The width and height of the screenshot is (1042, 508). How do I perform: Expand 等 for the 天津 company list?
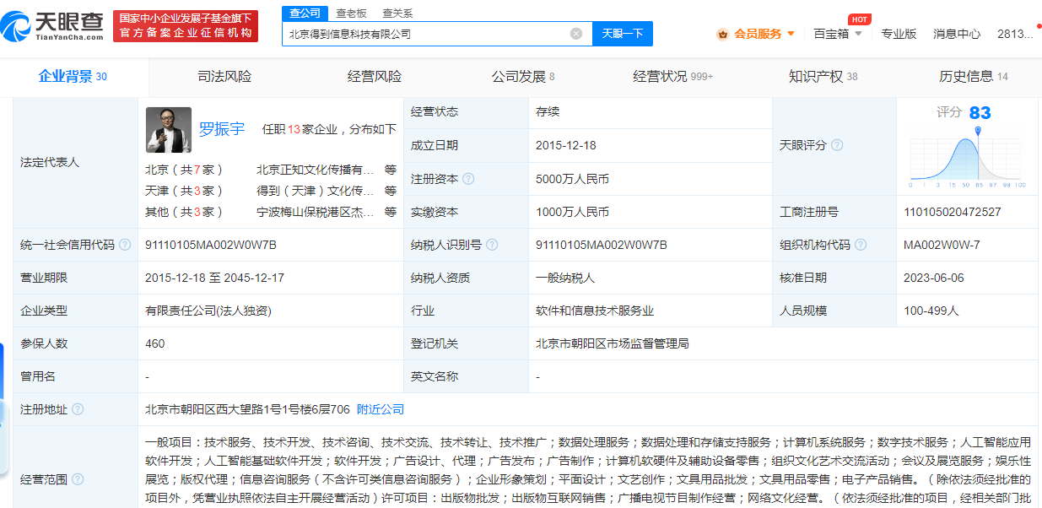tap(391, 191)
